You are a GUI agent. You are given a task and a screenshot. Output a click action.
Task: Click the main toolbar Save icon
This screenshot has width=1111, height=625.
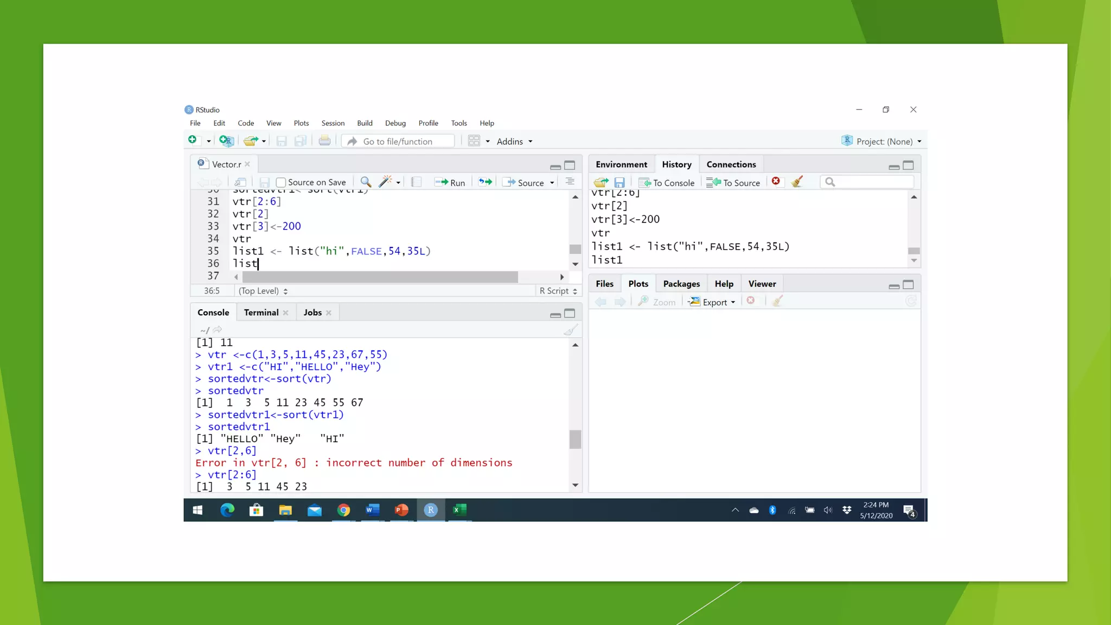(281, 141)
